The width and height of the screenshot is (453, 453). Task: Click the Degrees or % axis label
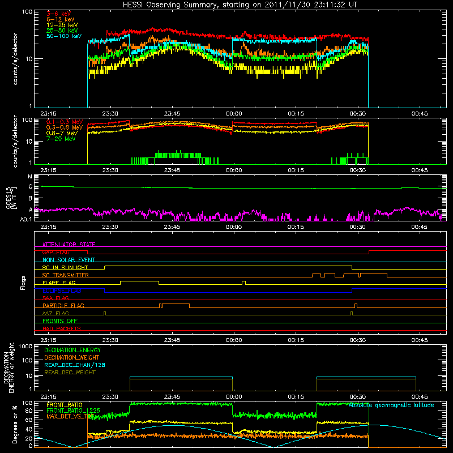pyautogui.click(x=15, y=425)
